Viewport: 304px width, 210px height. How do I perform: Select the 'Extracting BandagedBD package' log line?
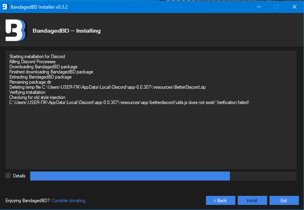point(40,77)
